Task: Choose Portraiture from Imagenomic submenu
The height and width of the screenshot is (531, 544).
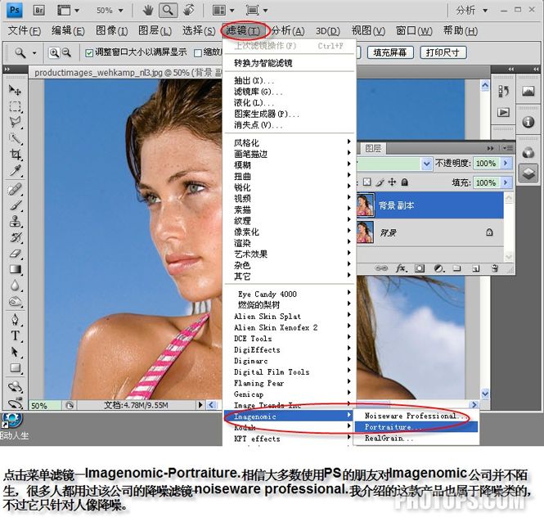Action: pyautogui.click(x=416, y=427)
